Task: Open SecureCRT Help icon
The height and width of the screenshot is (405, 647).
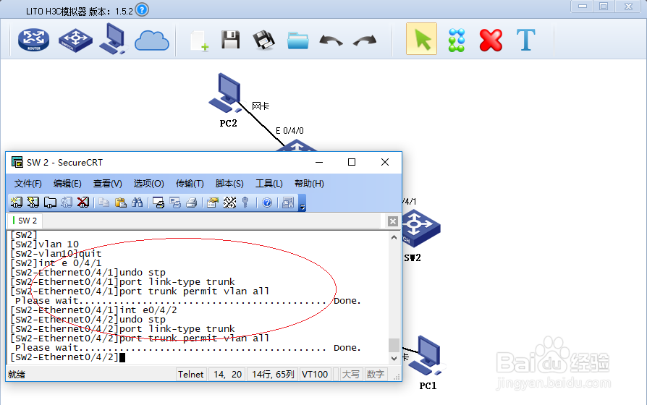Action: click(267, 202)
